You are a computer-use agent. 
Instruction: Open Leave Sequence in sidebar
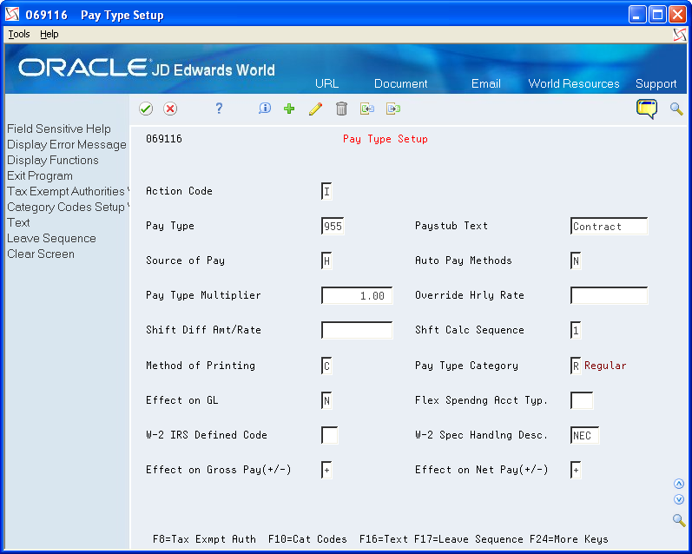51,239
